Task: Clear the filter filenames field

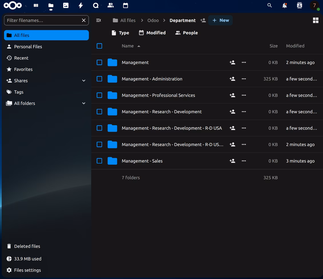Action: point(84,20)
